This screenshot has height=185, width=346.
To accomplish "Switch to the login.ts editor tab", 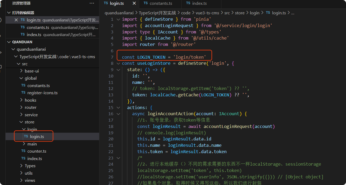I will coord(117,3).
